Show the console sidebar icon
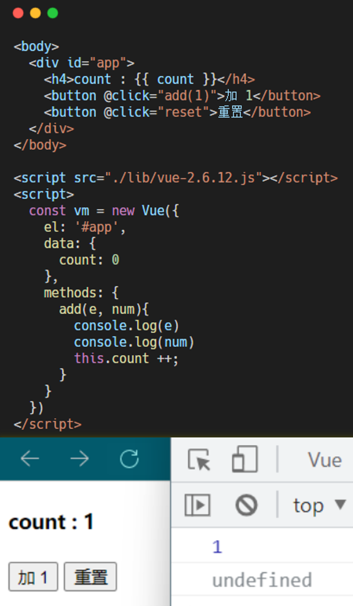The height and width of the screenshot is (606, 353). [x=197, y=505]
